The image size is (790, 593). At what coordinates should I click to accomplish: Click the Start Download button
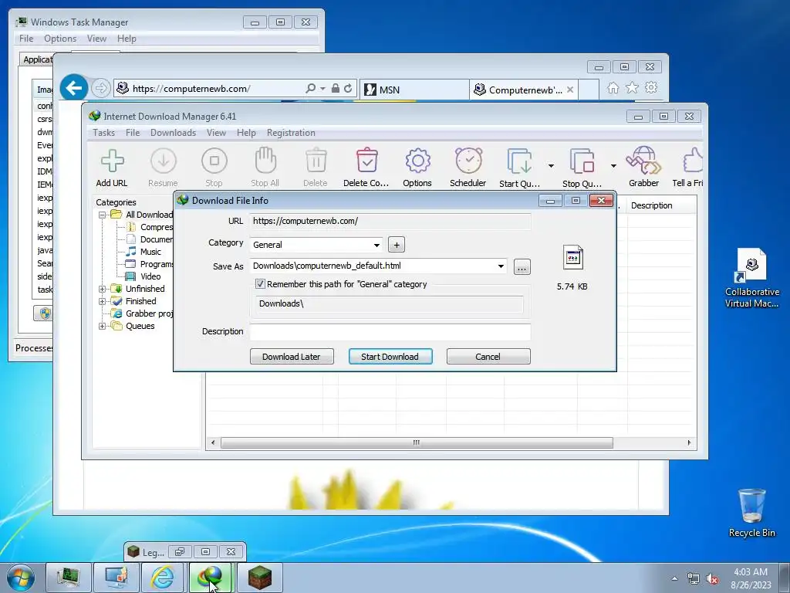(x=390, y=357)
